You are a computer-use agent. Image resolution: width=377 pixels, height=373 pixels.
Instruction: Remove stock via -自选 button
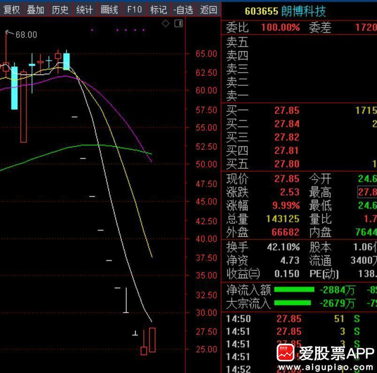pos(183,10)
